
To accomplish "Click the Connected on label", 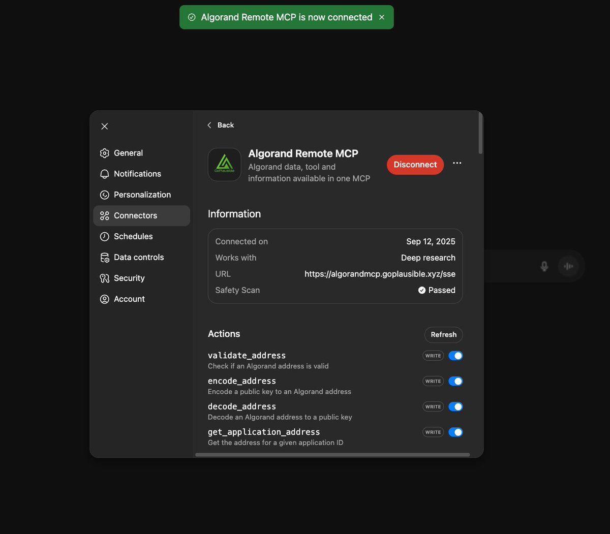I will (241, 241).
